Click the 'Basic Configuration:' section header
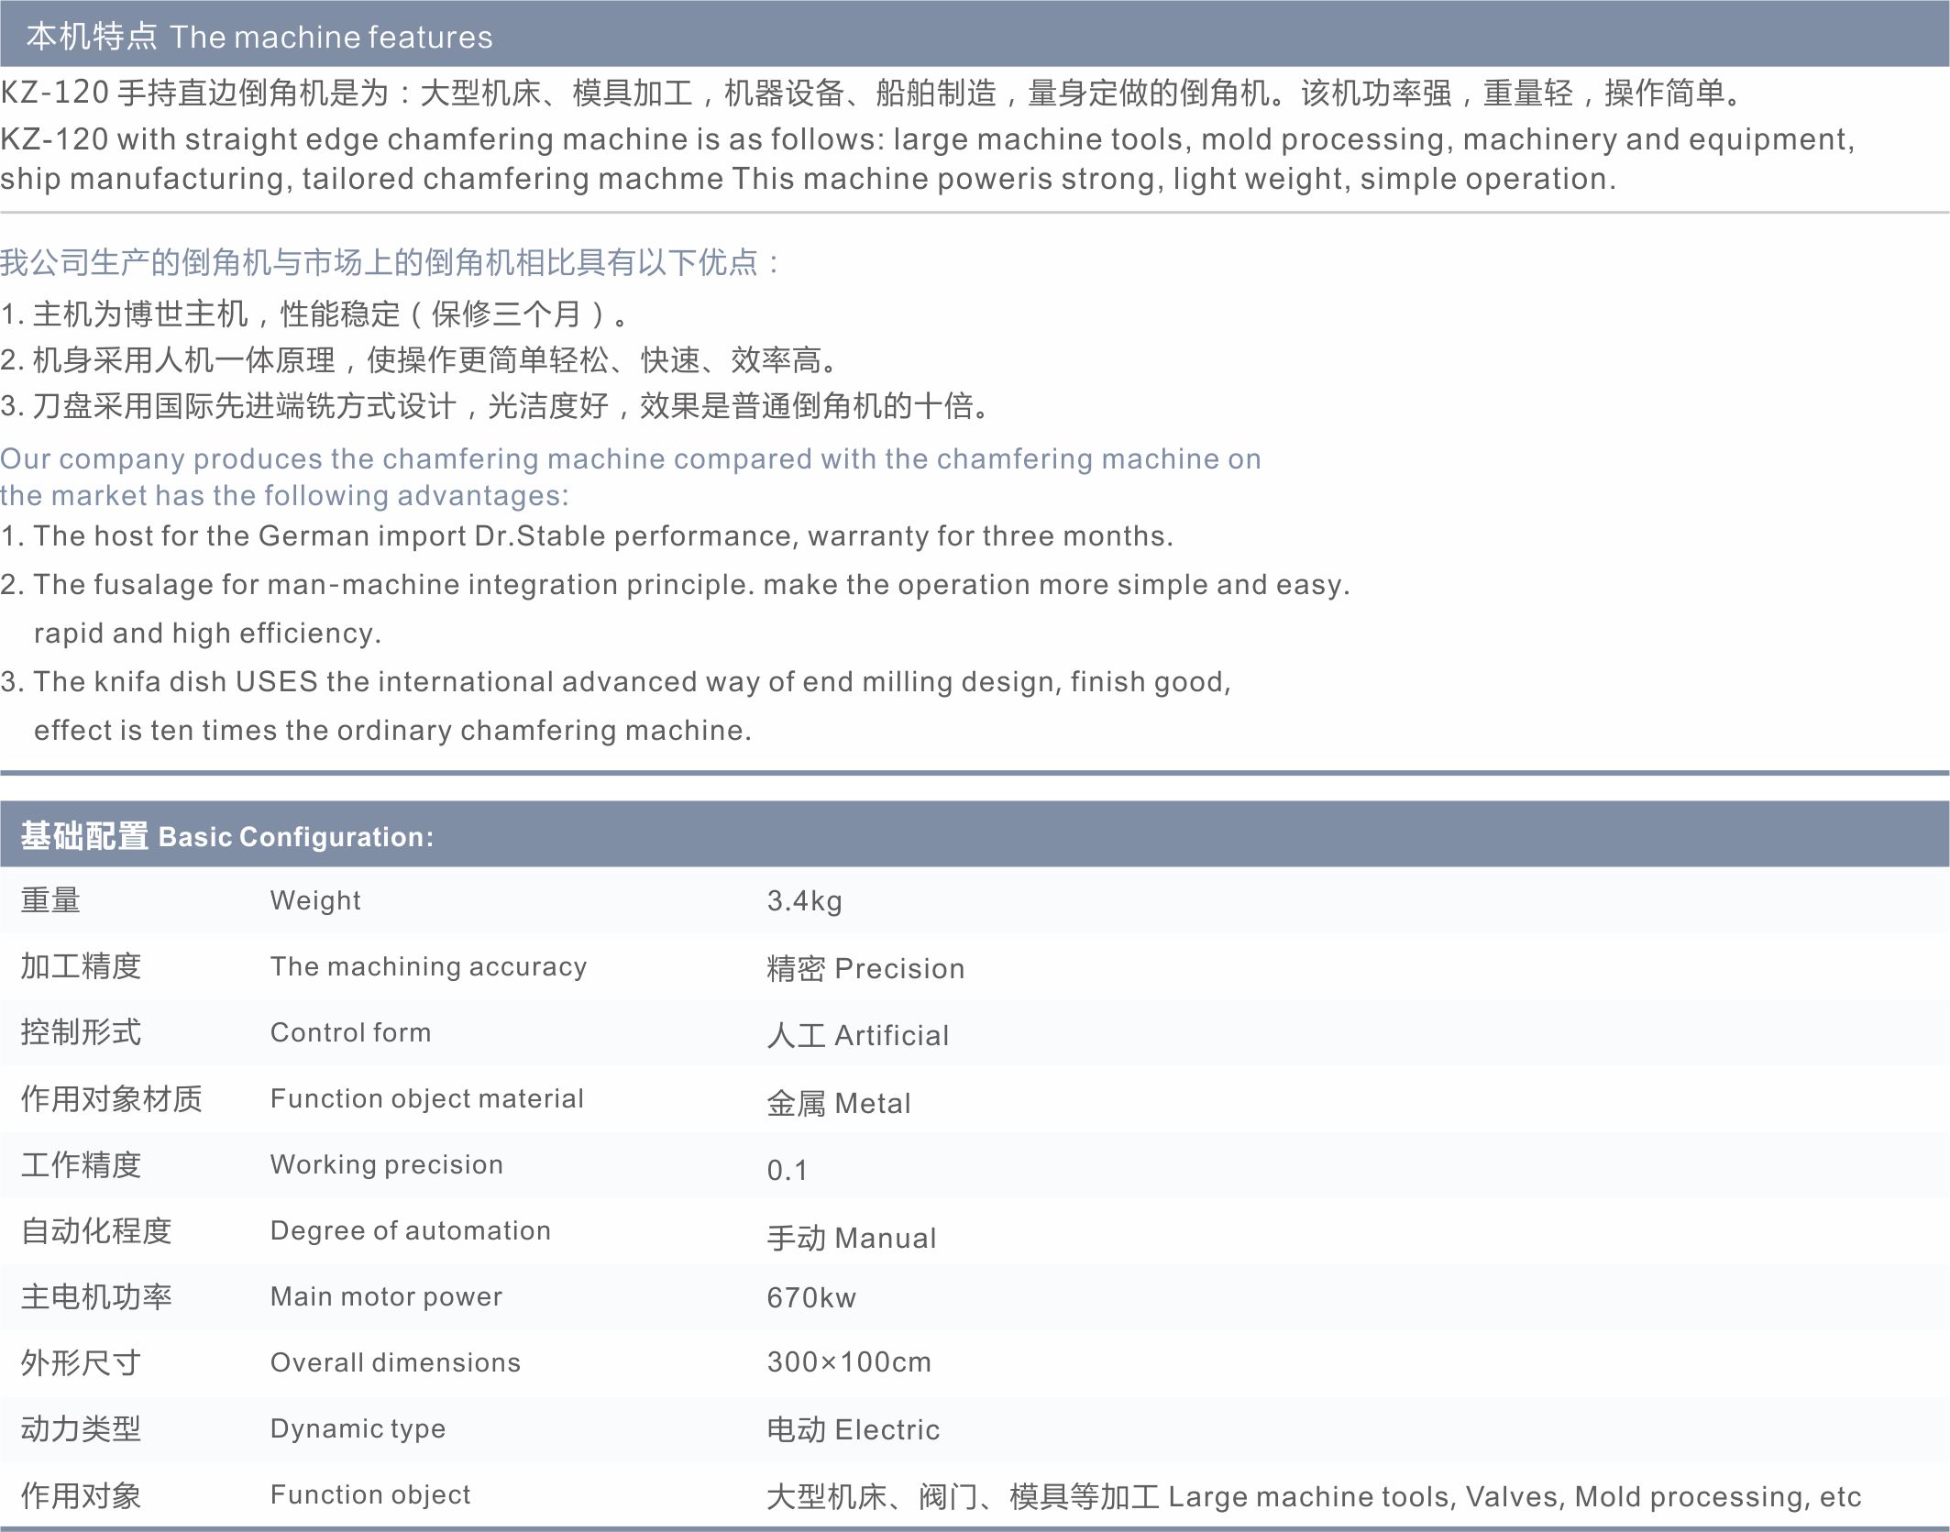 coord(295,837)
